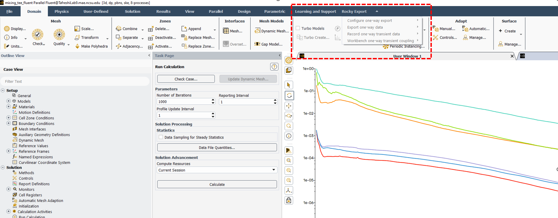Click the Check Case button
Viewport: 558px width, 218px height.
pyautogui.click(x=186, y=79)
